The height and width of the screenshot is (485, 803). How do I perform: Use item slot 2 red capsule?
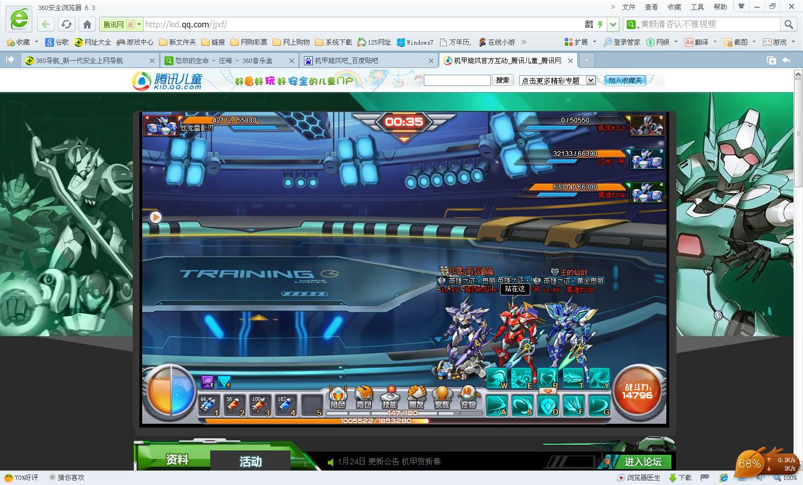click(235, 405)
